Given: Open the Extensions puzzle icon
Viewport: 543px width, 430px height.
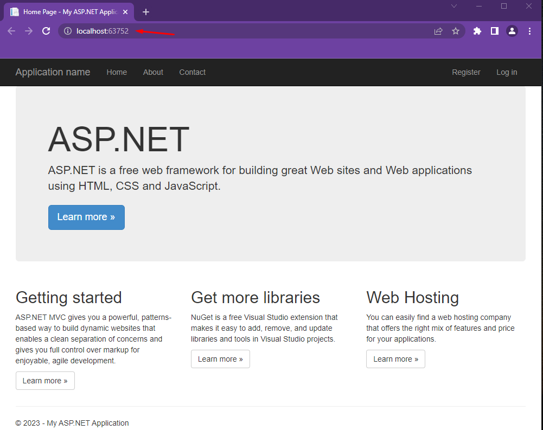Looking at the screenshot, I should coord(477,31).
